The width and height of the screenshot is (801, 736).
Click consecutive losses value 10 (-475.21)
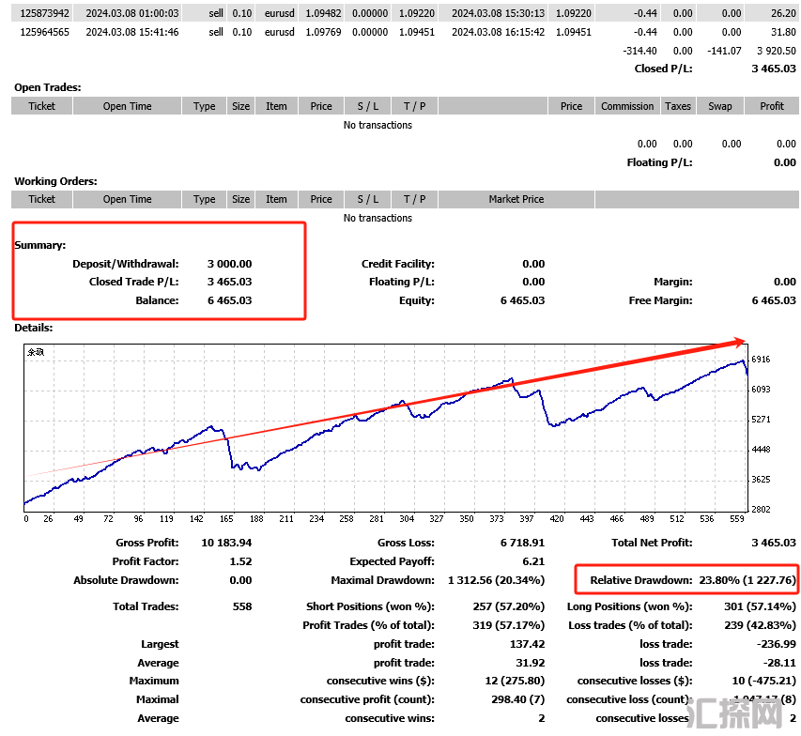764,682
